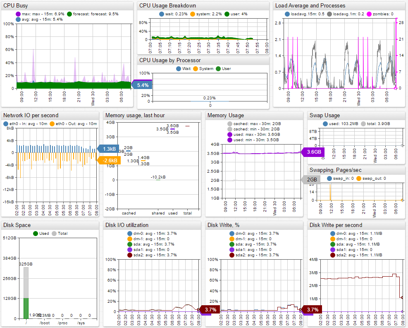Click the 3.7% marker on Disk Write, %
This screenshot has width=408, height=328.
[311, 309]
